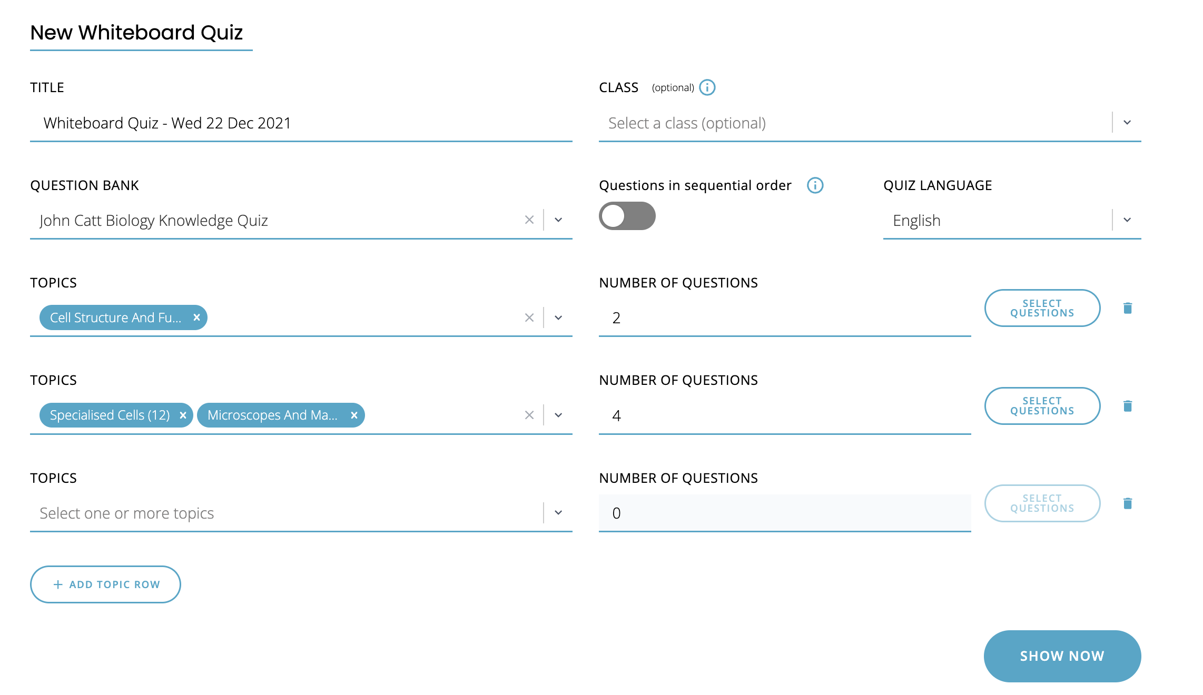
Task: Remove the Specialised Cells (12) tag
Action: [183, 415]
